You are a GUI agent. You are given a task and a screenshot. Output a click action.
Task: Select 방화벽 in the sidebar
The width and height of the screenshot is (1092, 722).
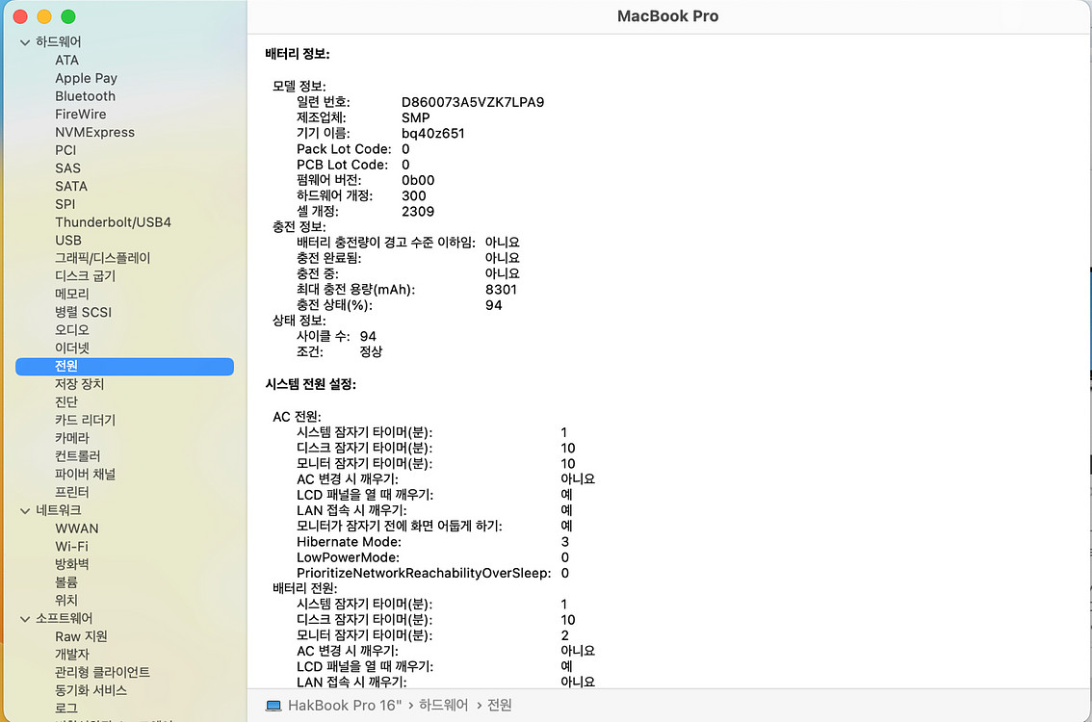tap(71, 565)
